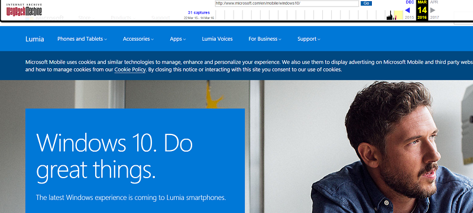Click the Wayback Machine logo

(x=24, y=9)
